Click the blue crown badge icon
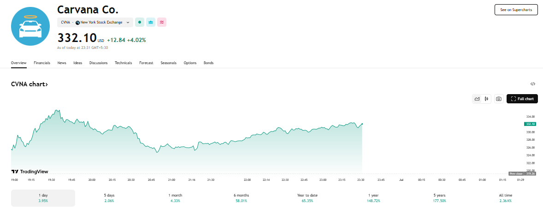Viewport: 543px width, 215px height. coord(151,22)
